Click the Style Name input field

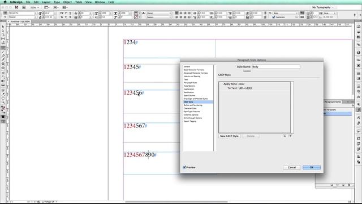coord(276,67)
